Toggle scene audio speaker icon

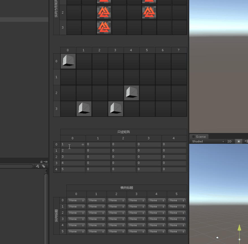click(x=245, y=141)
